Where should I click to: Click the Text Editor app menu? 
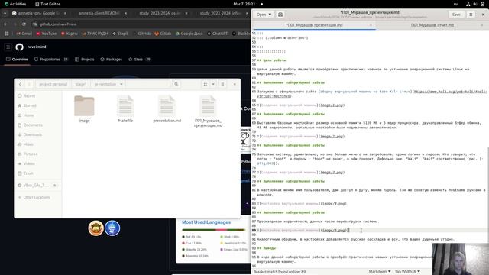coord(47,4)
